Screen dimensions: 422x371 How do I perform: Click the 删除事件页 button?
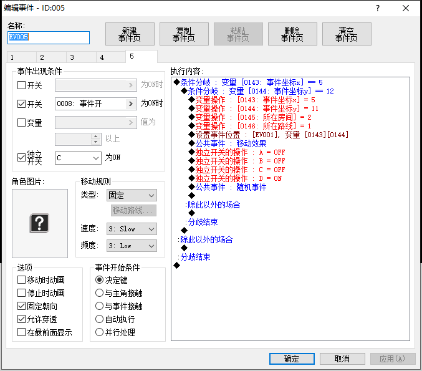[x=292, y=34]
